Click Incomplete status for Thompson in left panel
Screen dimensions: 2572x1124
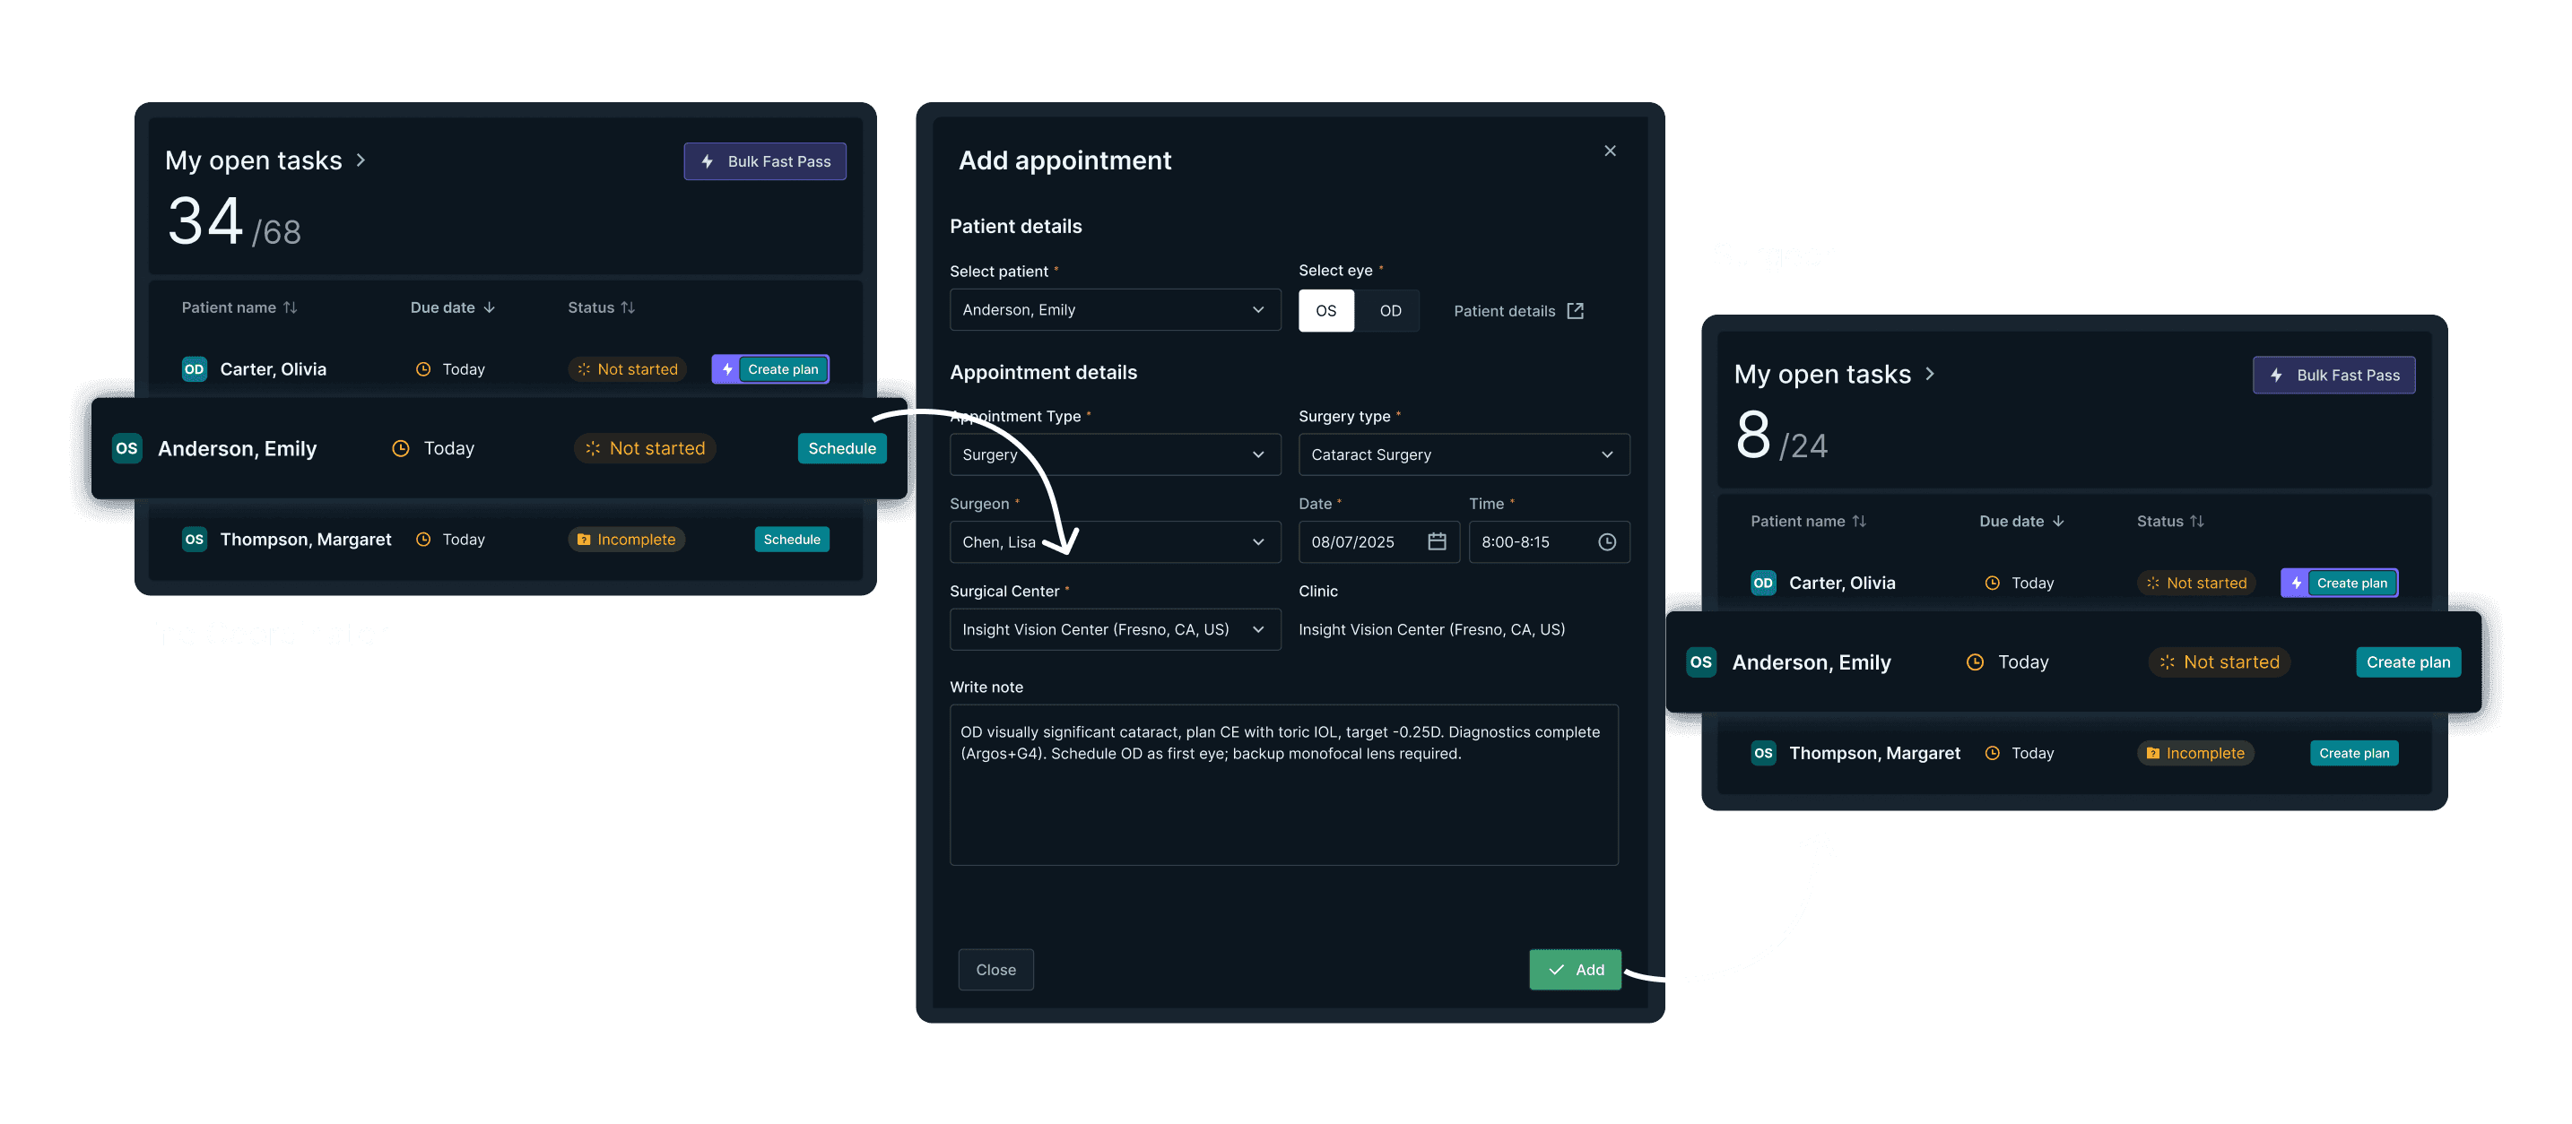626,539
